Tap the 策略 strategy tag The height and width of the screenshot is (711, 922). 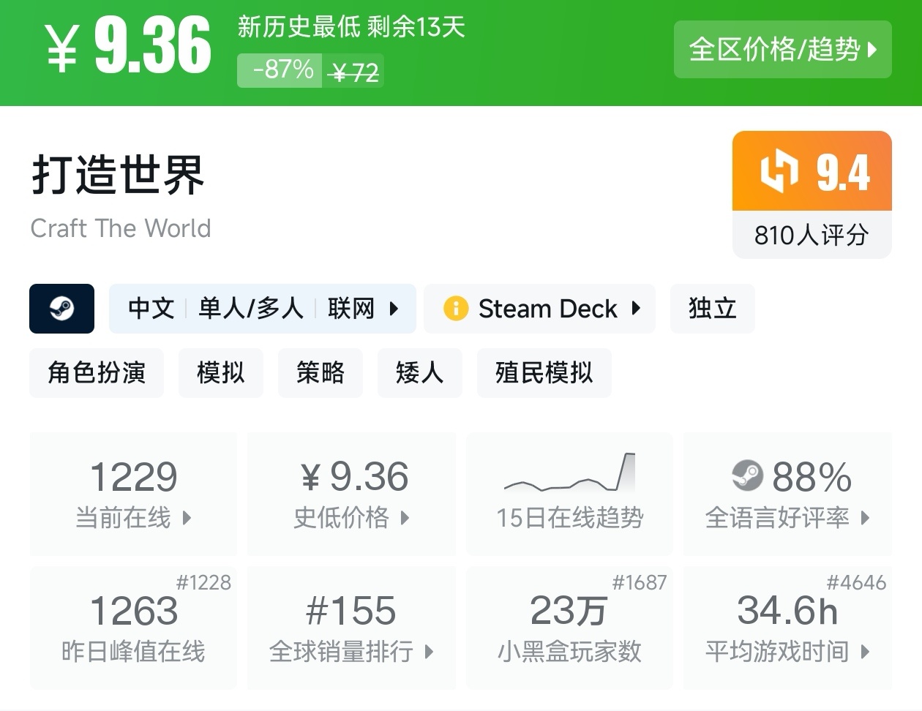(320, 373)
